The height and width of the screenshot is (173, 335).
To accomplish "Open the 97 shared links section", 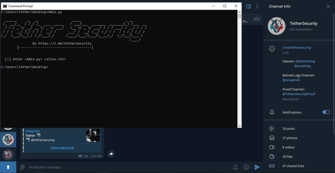I will [293, 166].
